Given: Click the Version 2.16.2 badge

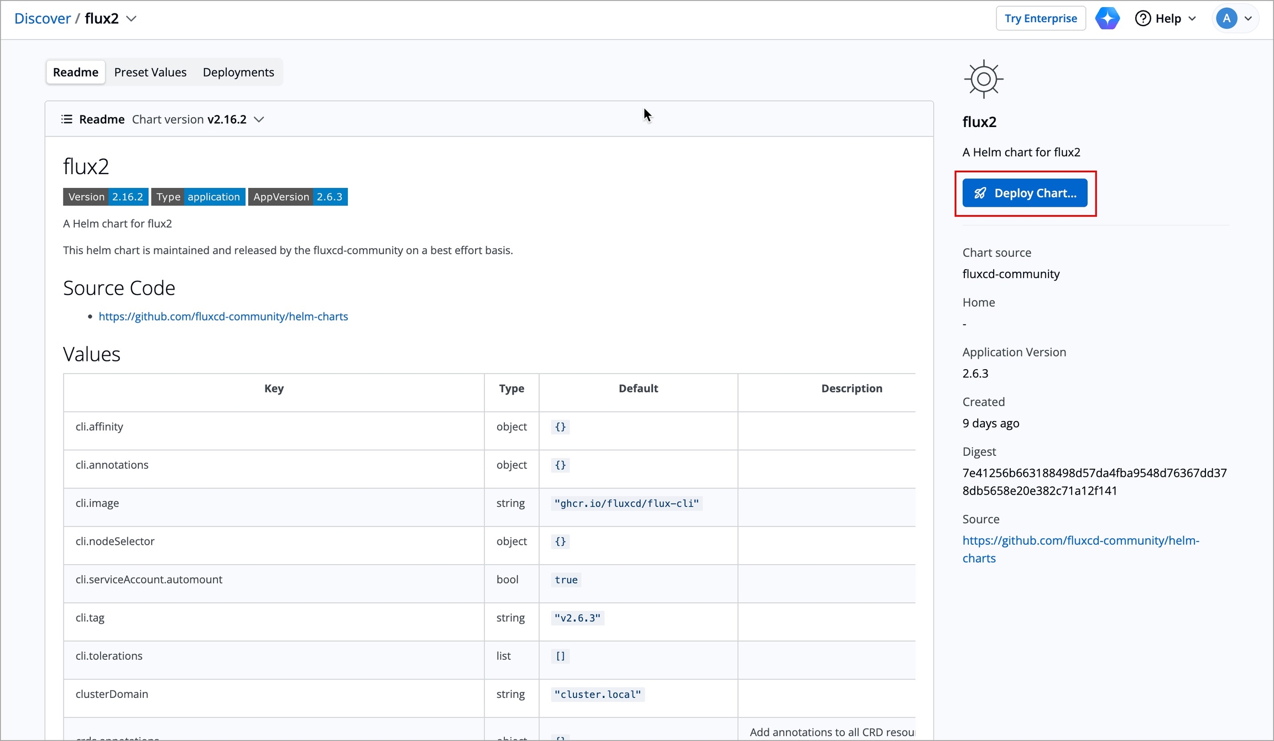Looking at the screenshot, I should click(105, 197).
